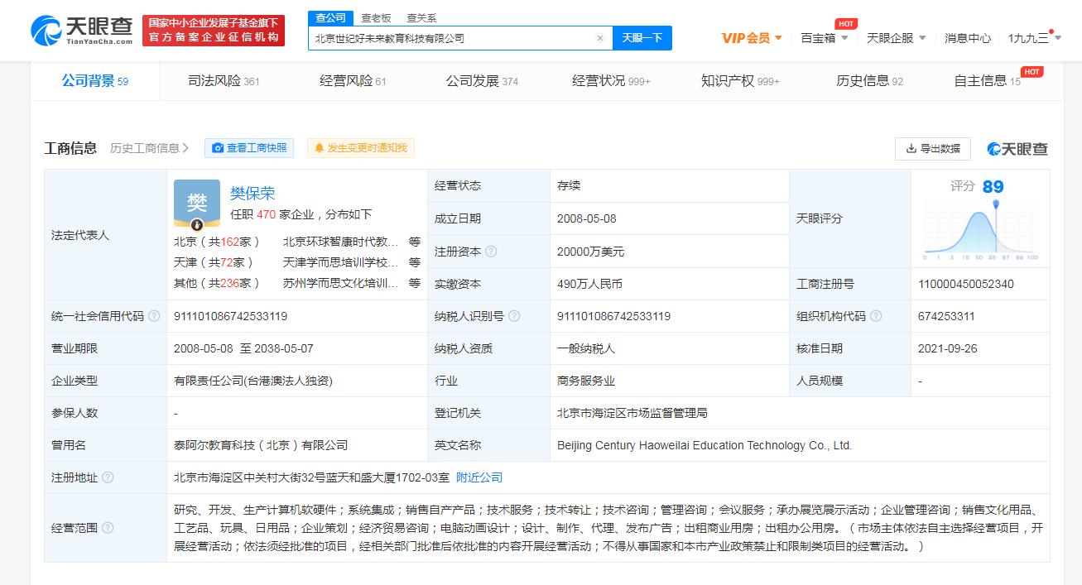Open 天津学而思培训学校… company link
1082x585 pixels.
[x=341, y=262]
